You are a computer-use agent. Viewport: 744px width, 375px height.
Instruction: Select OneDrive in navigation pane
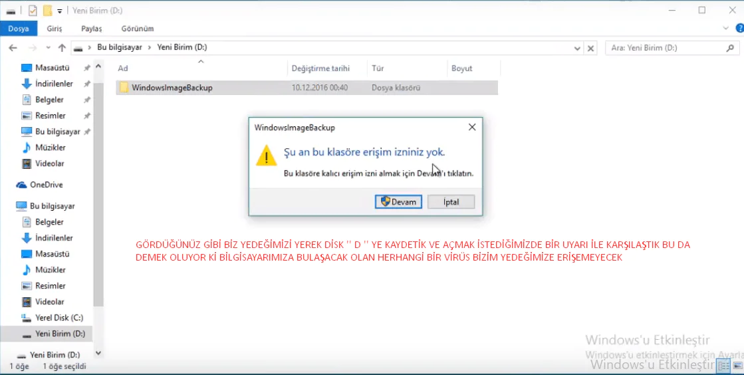46,185
